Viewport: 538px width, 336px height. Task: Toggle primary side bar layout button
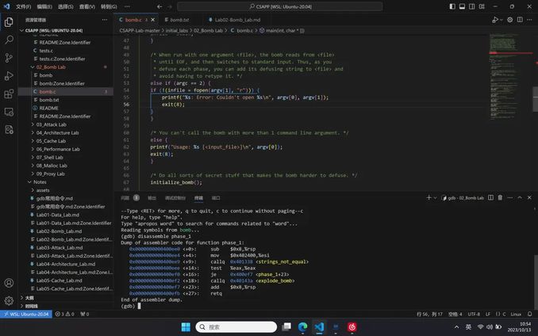click(x=452, y=6)
